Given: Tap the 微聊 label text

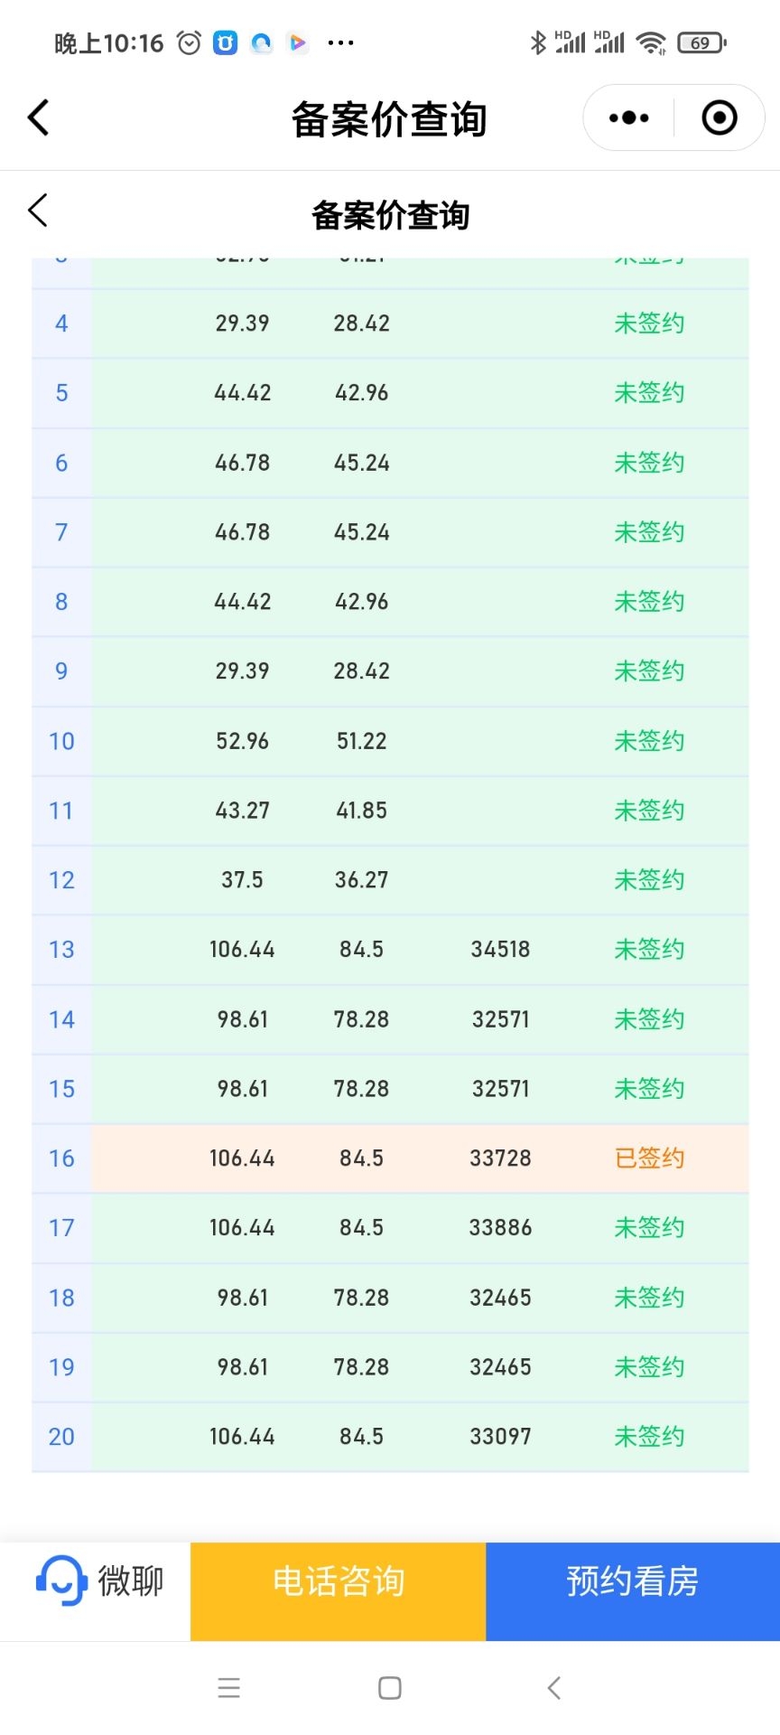Looking at the screenshot, I should tap(131, 1581).
